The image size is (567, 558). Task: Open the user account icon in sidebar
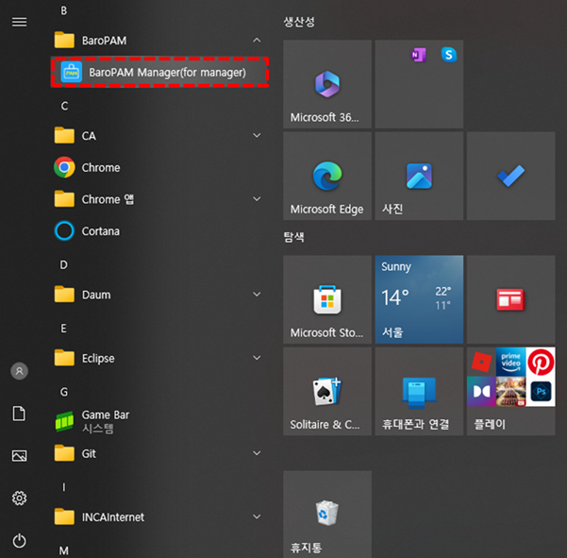19,371
